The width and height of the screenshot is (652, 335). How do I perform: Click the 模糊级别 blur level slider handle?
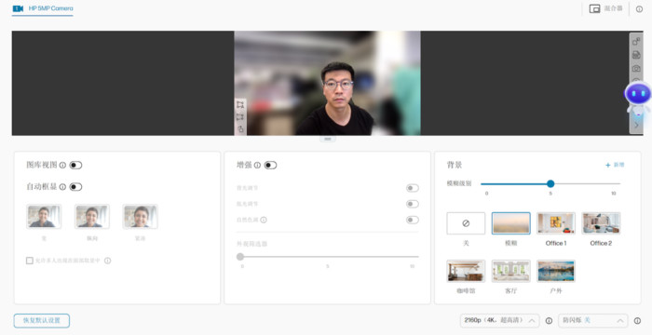pos(550,183)
